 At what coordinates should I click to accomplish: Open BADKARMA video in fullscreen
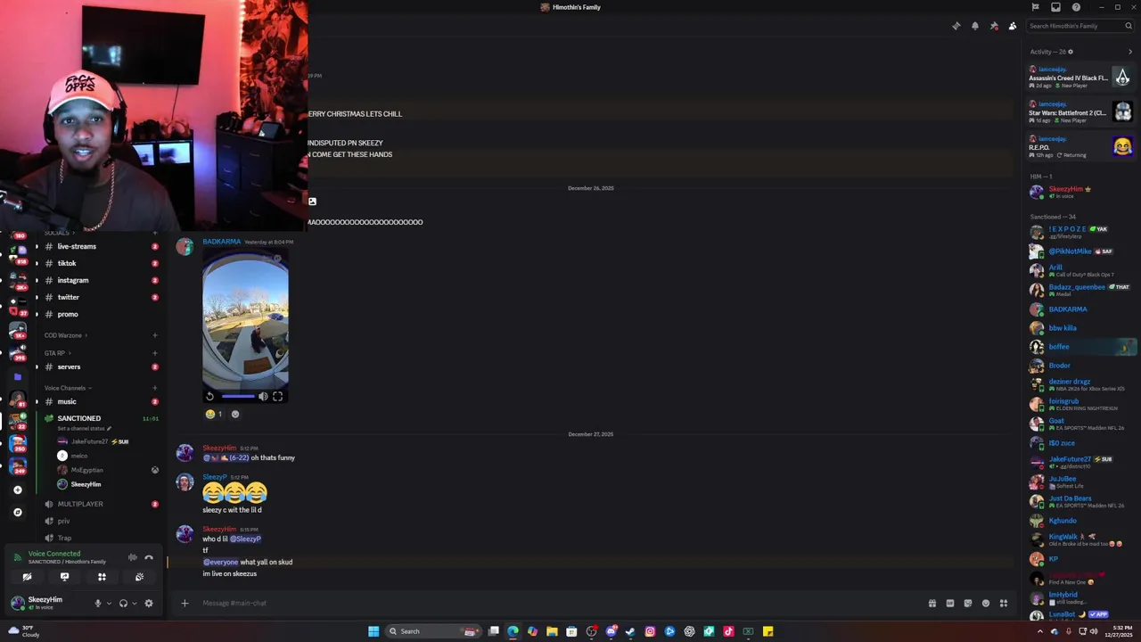pos(278,397)
